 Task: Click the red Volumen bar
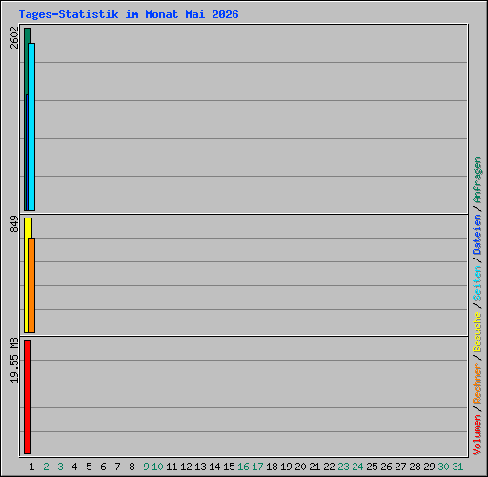[28, 397]
